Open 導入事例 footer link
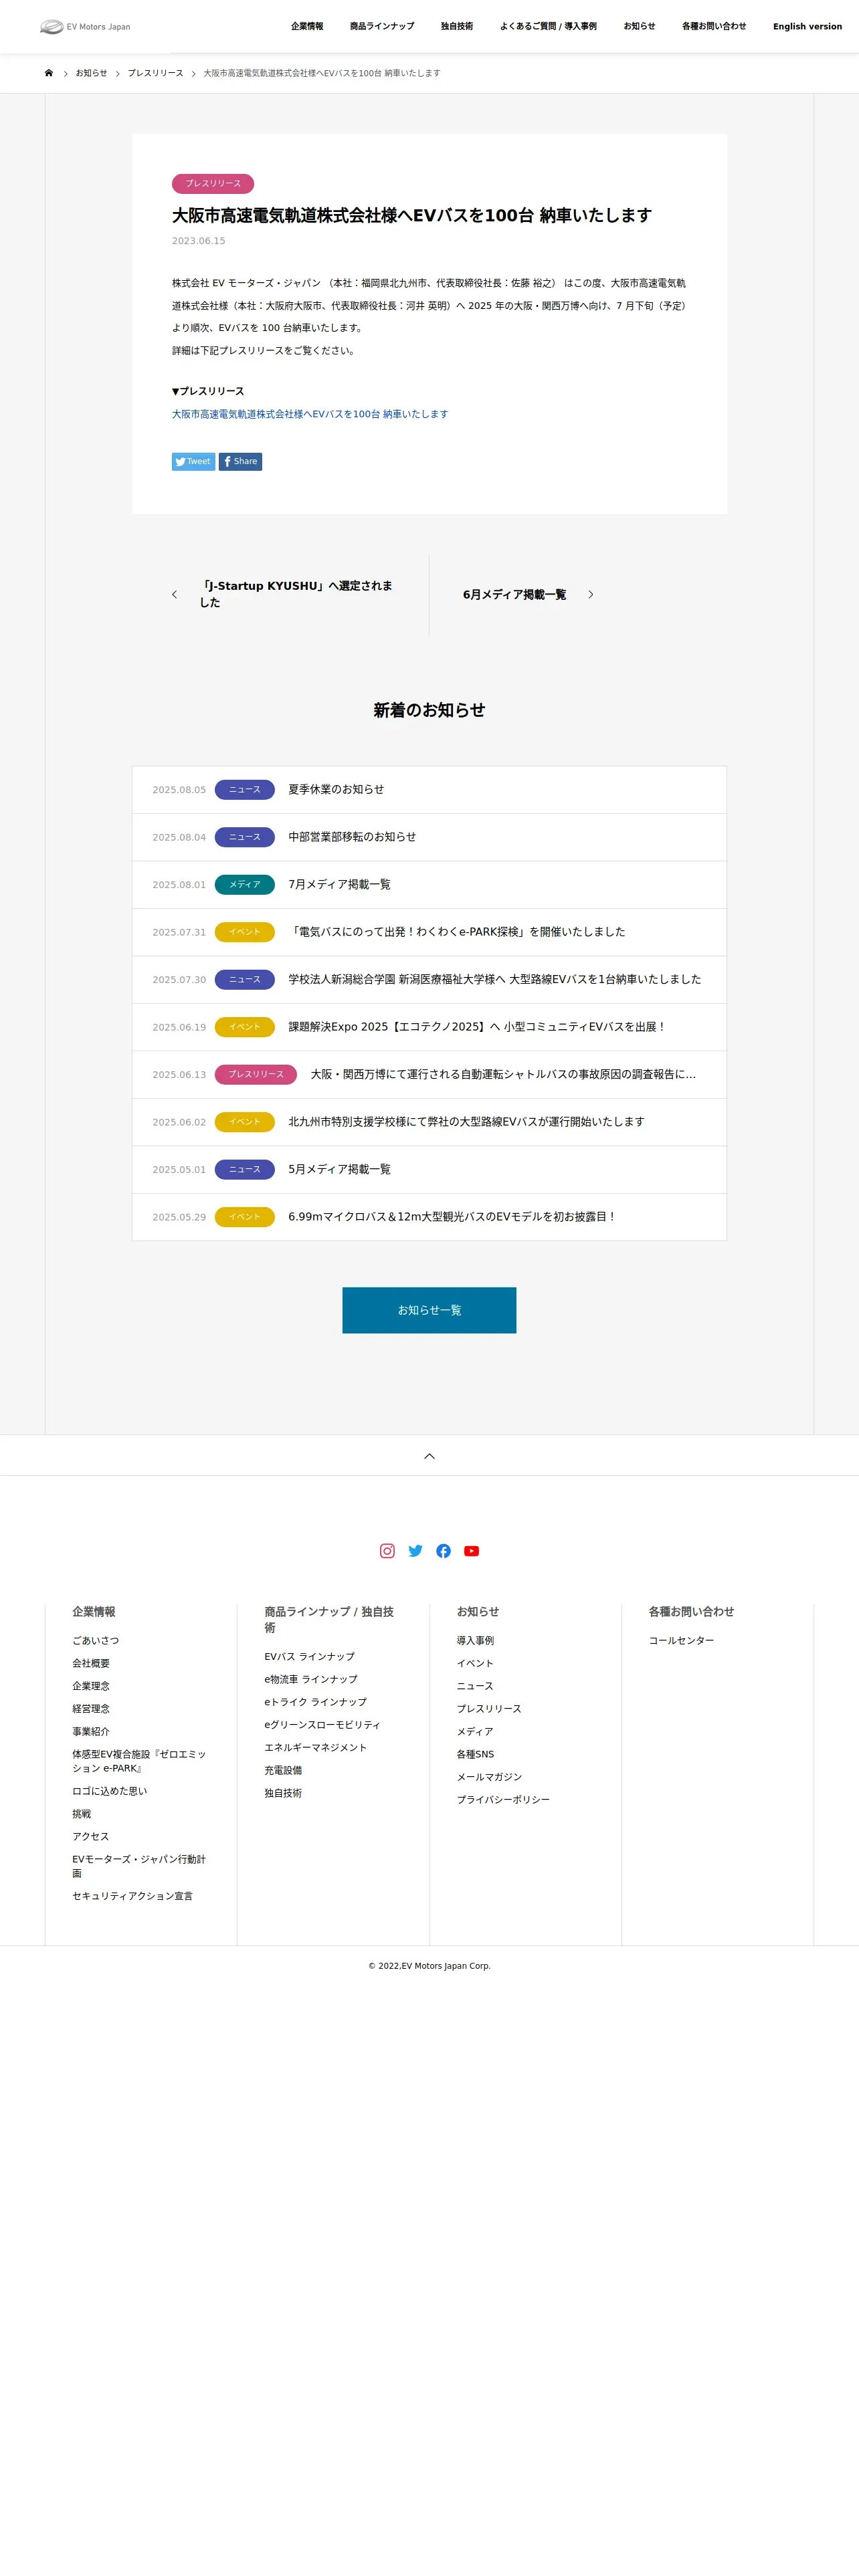Viewport: 859px width, 2576px height. click(475, 1641)
